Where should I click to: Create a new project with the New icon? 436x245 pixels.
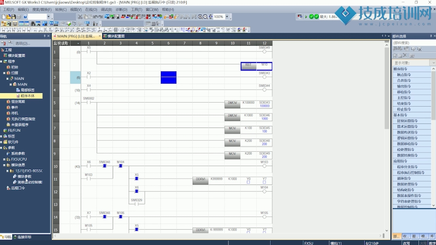tap(4, 17)
